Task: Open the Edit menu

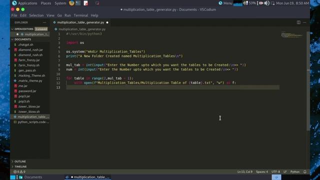Action: tap(23, 15)
